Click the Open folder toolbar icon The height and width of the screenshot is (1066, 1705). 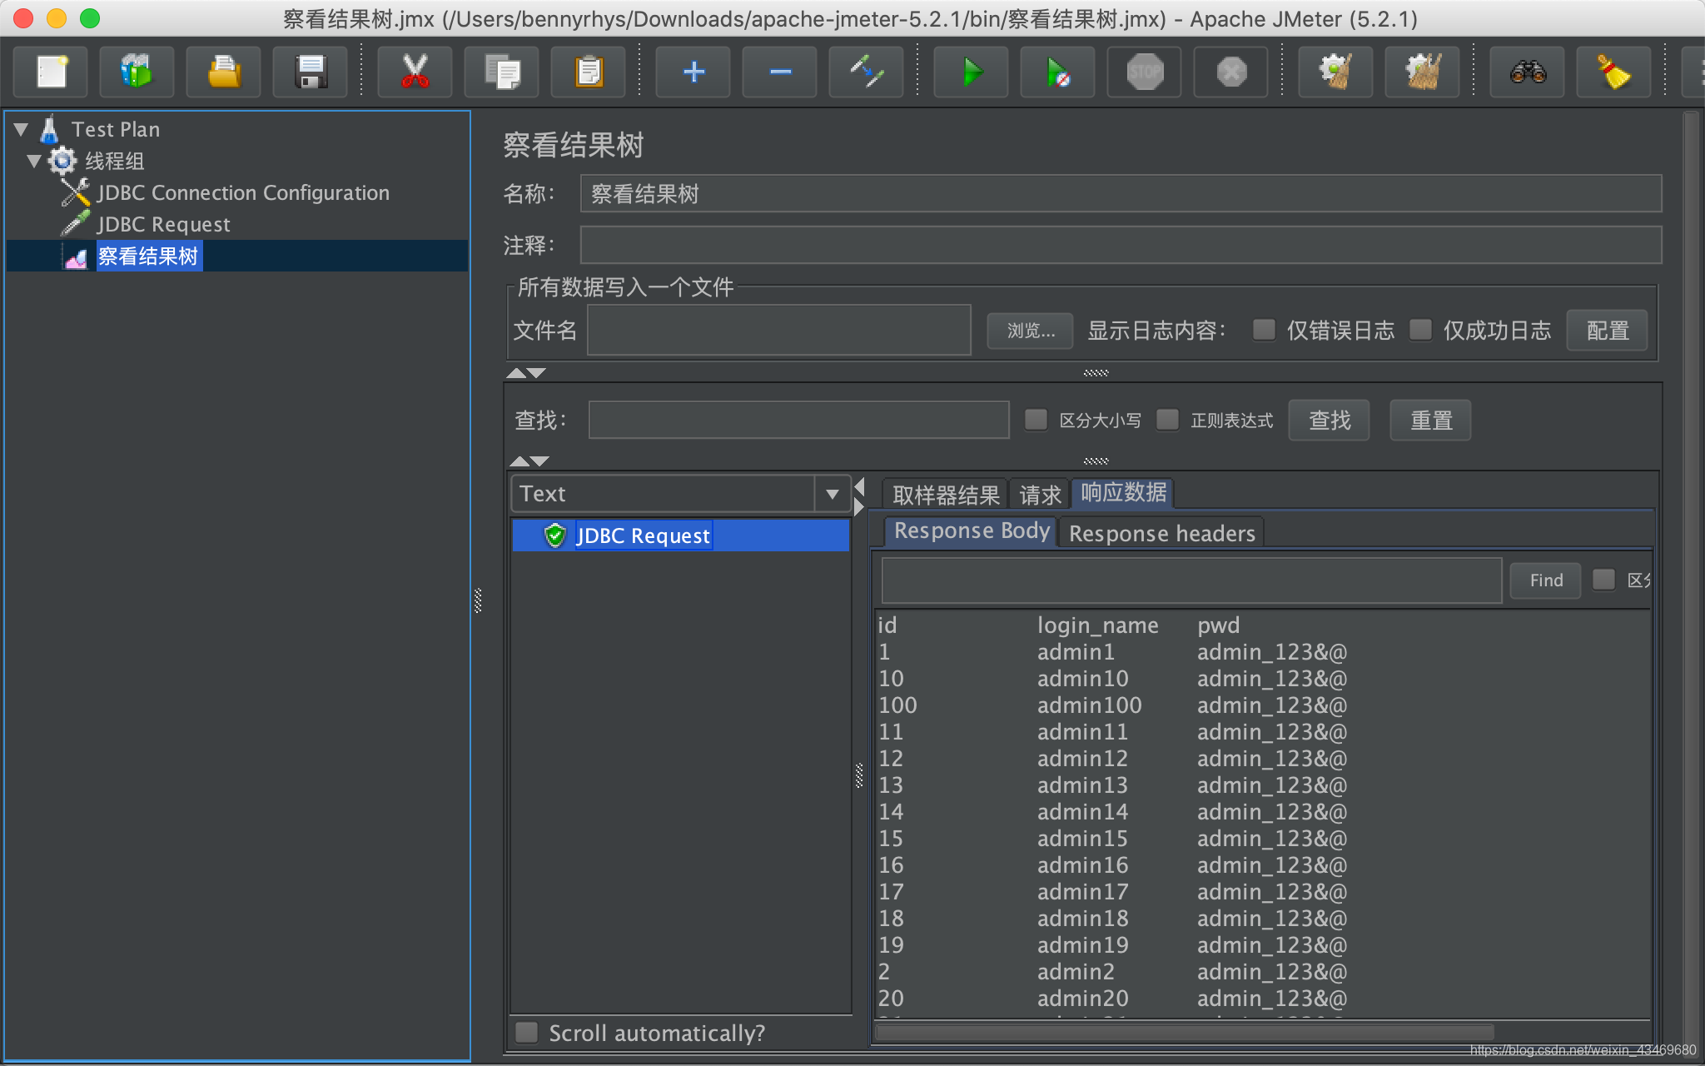coord(223,72)
